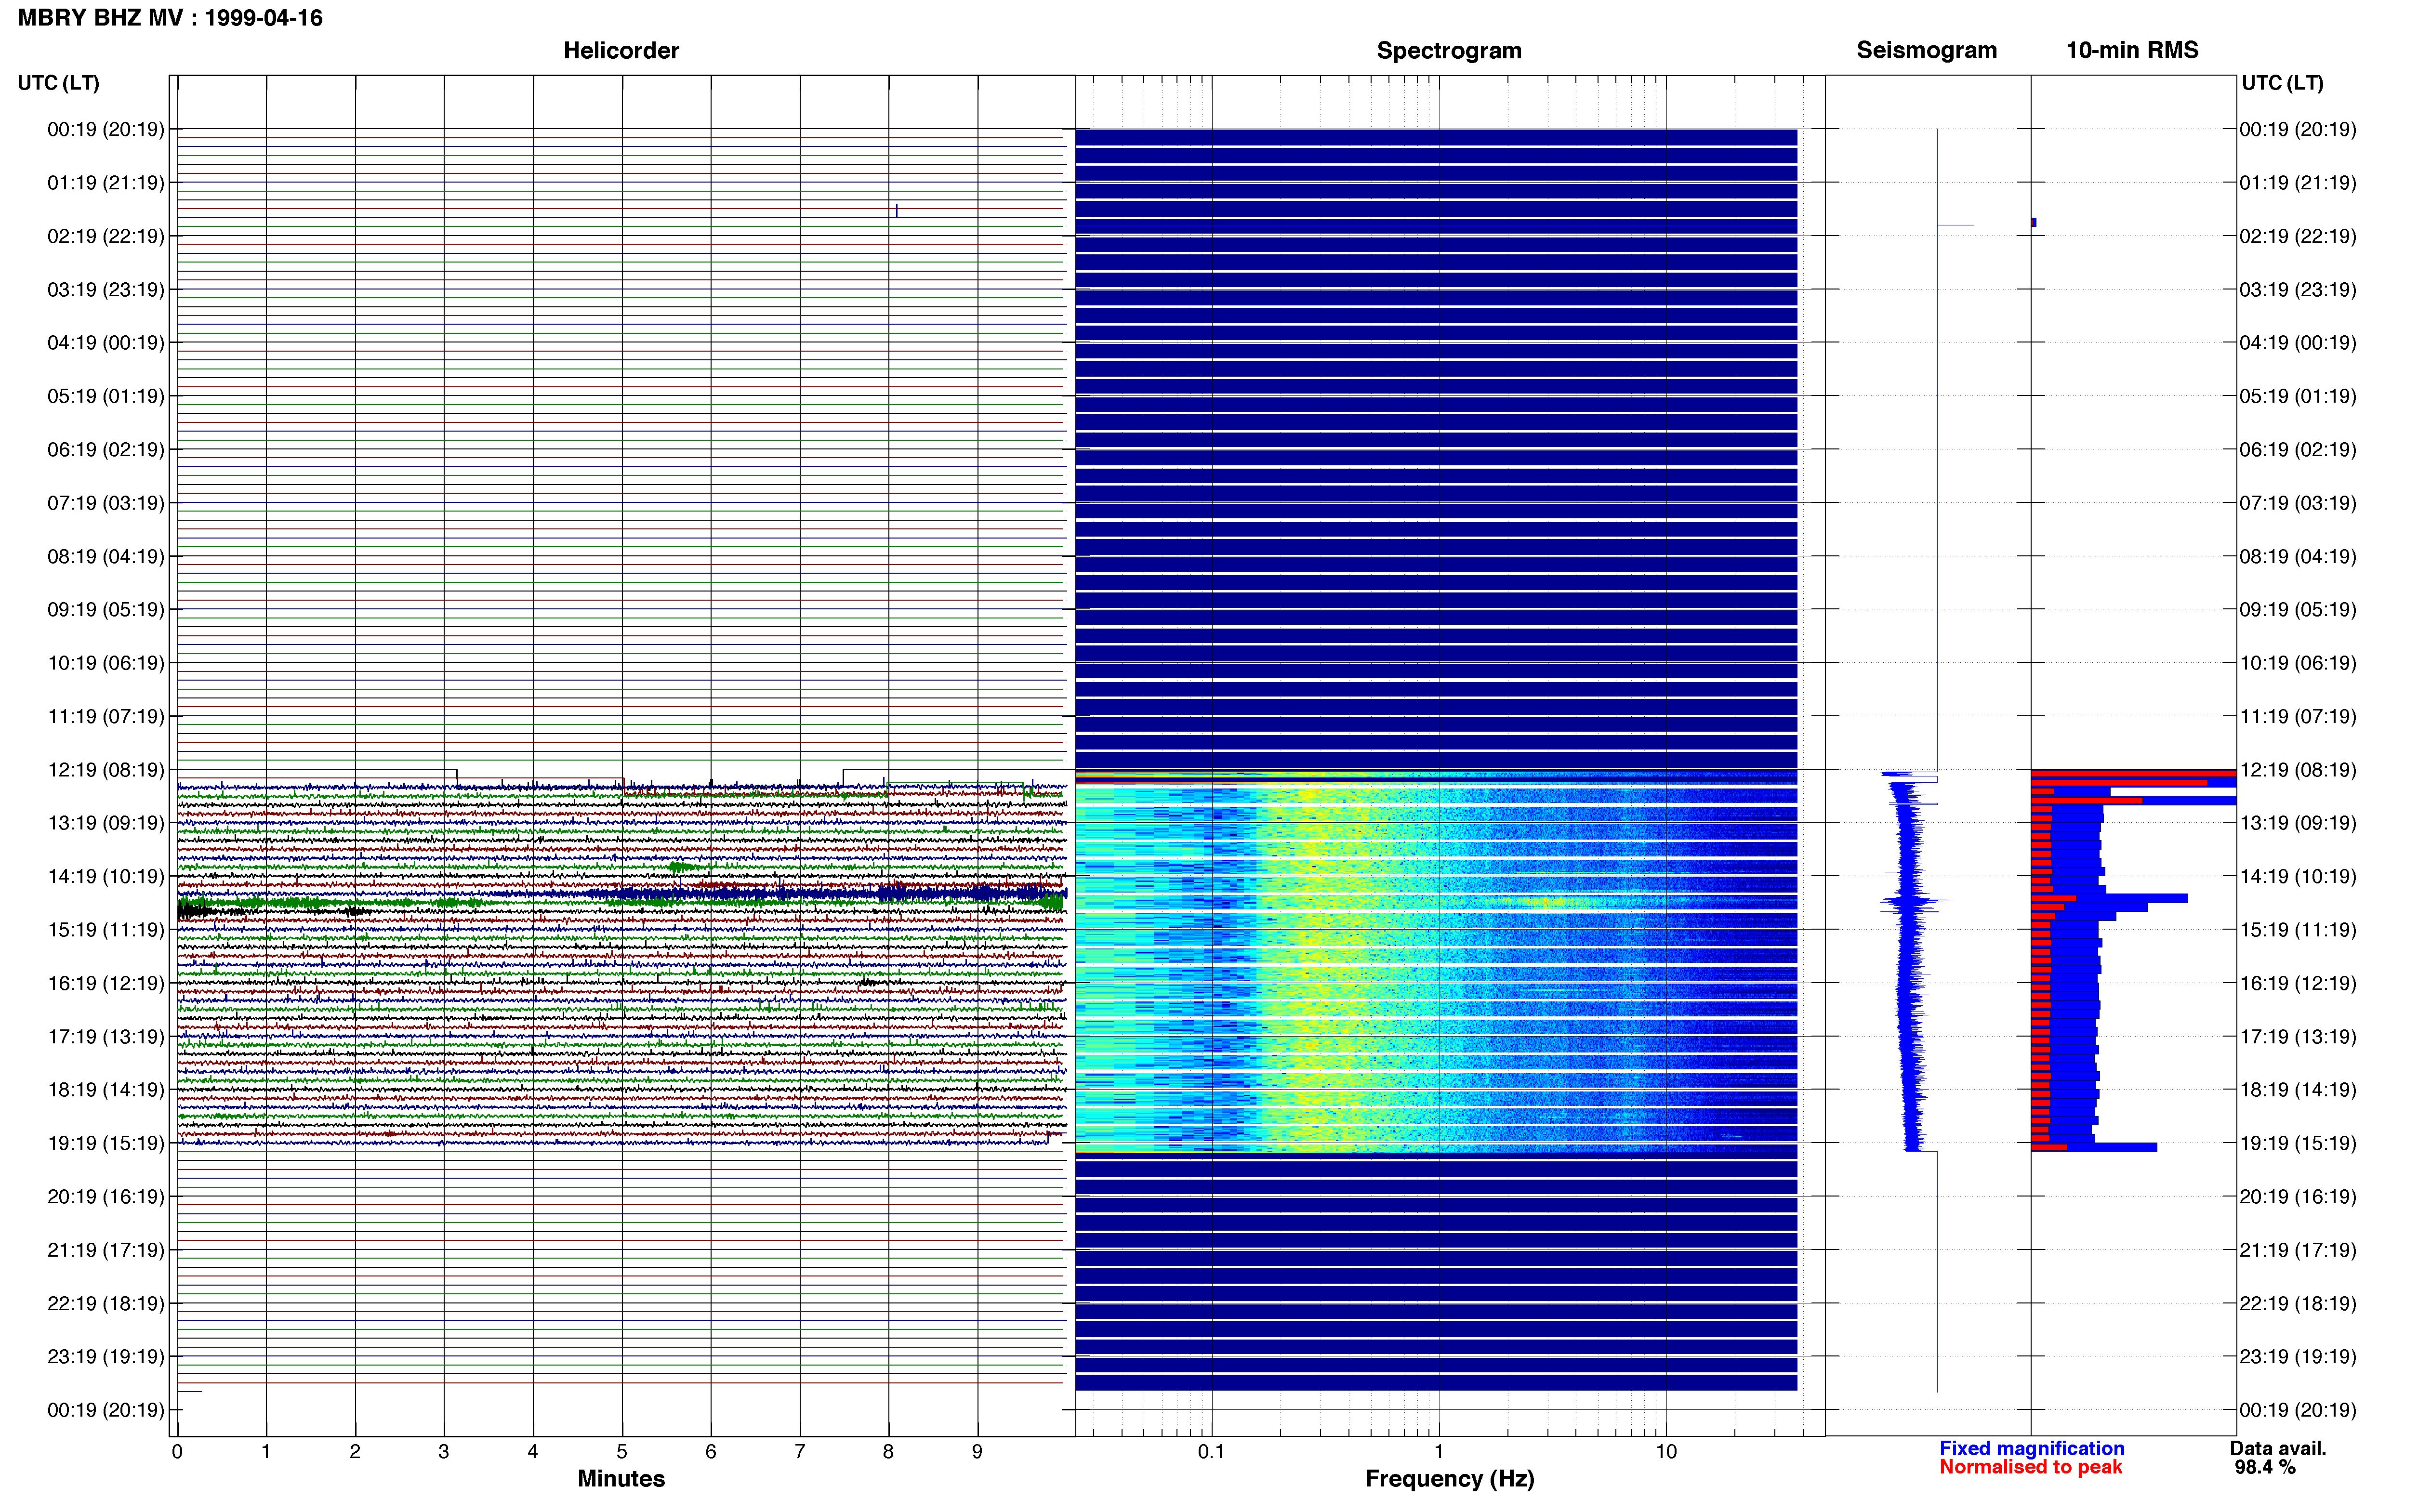Click the left UTC (LT) axis label

(58, 83)
